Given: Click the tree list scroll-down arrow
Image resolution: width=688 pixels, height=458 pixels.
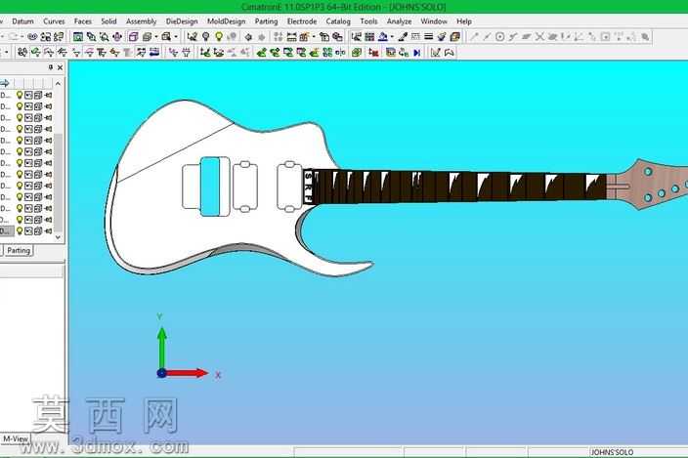Looking at the screenshot, I should [x=58, y=237].
